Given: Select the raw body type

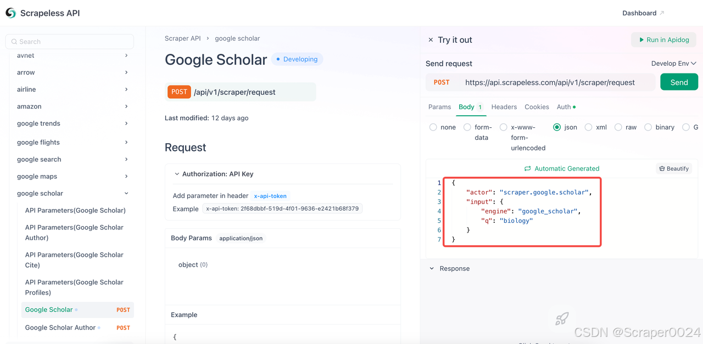Looking at the screenshot, I should [618, 127].
